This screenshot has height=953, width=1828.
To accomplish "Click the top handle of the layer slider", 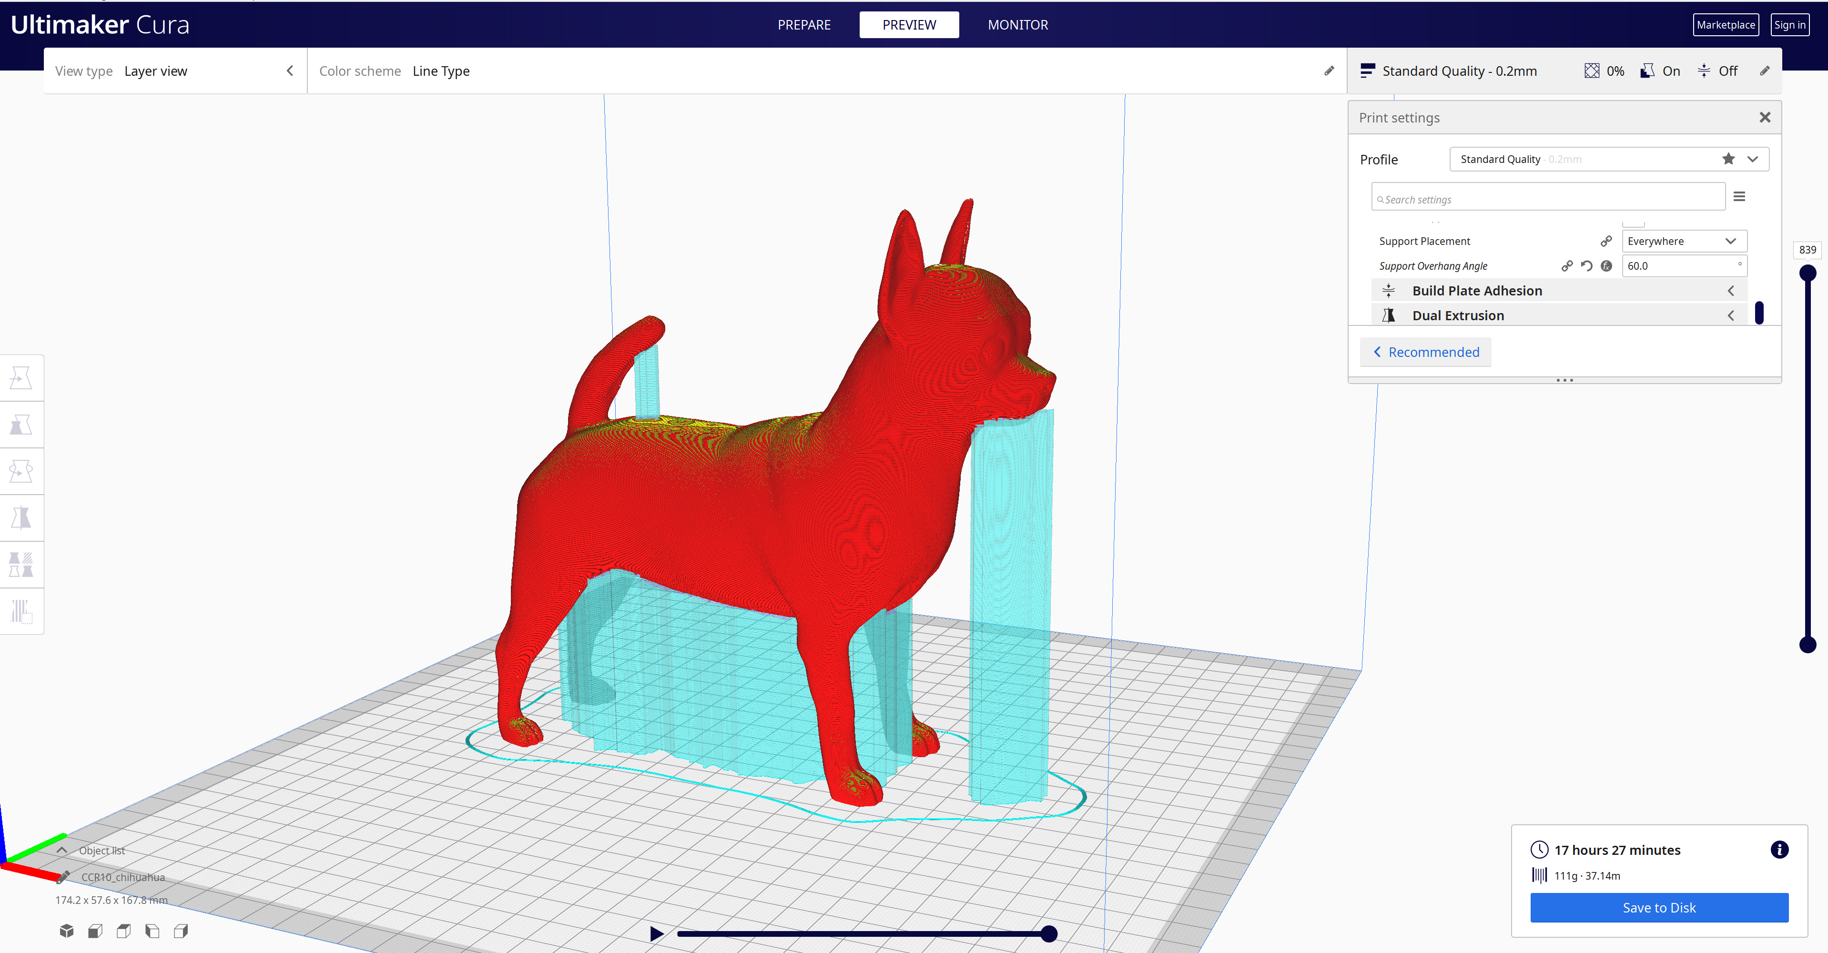I will (1808, 273).
